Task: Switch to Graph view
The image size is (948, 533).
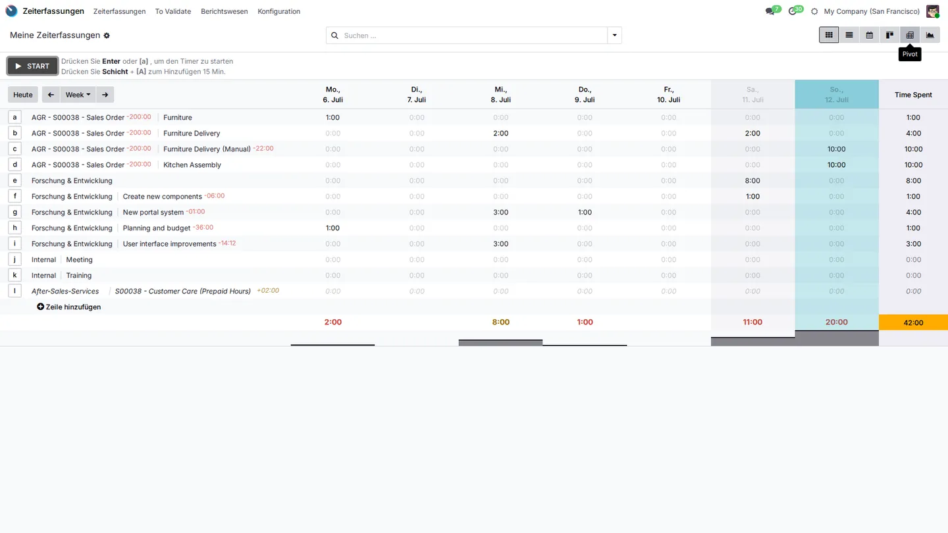Action: [x=930, y=35]
